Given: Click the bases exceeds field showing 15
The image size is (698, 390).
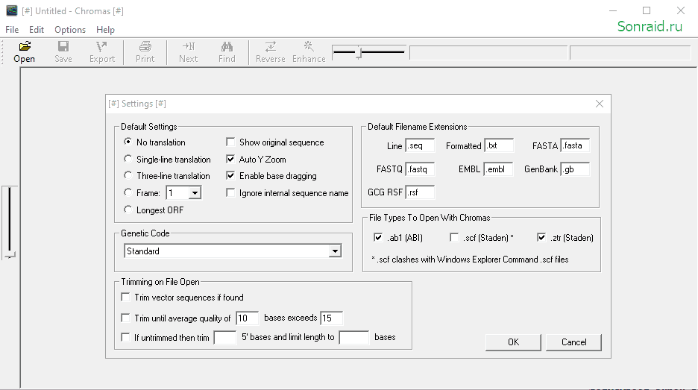Looking at the screenshot, I should [x=331, y=318].
